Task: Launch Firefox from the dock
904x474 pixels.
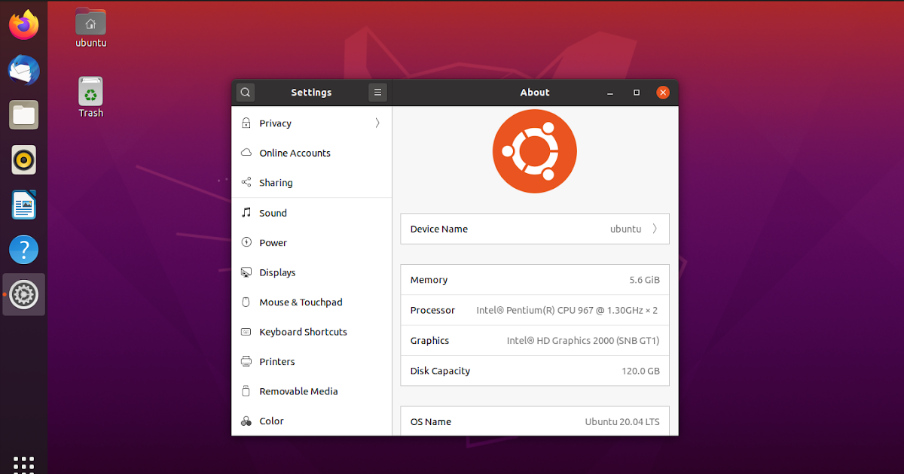Action: [x=23, y=24]
